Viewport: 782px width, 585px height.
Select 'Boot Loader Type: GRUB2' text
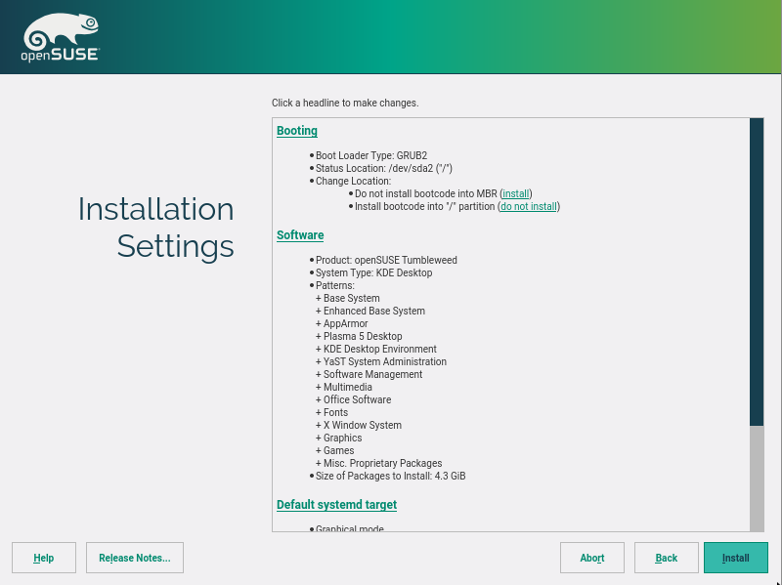[371, 155]
